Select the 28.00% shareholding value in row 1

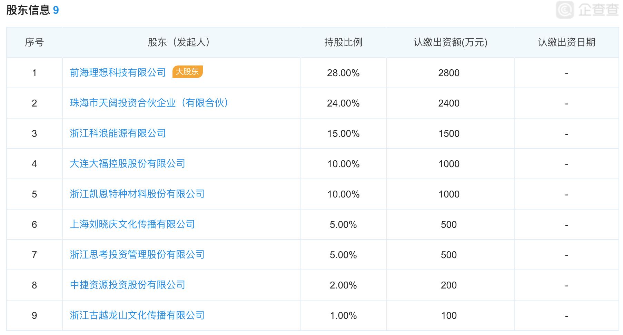344,73
